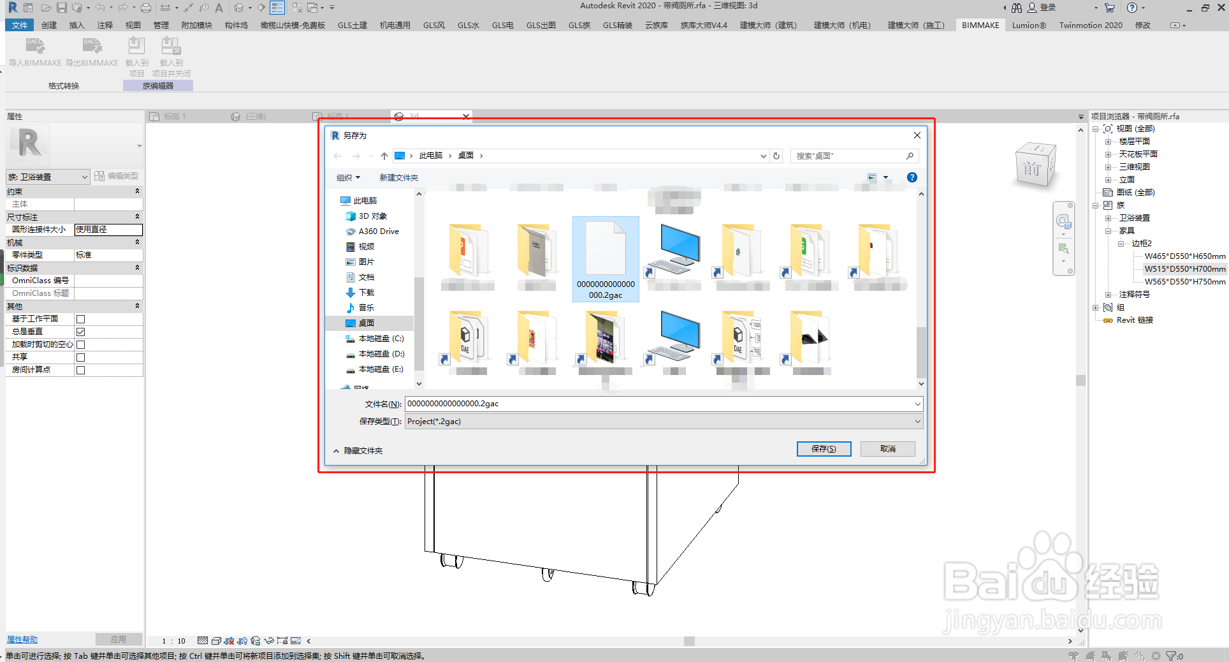Open the 文件 menu tab
The height and width of the screenshot is (662, 1229).
coord(20,25)
